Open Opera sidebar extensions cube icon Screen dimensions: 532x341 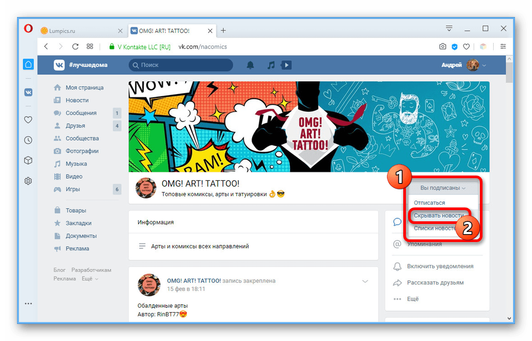click(29, 161)
